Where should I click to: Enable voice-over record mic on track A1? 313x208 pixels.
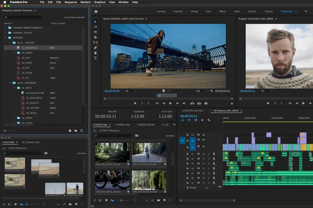click(214, 154)
